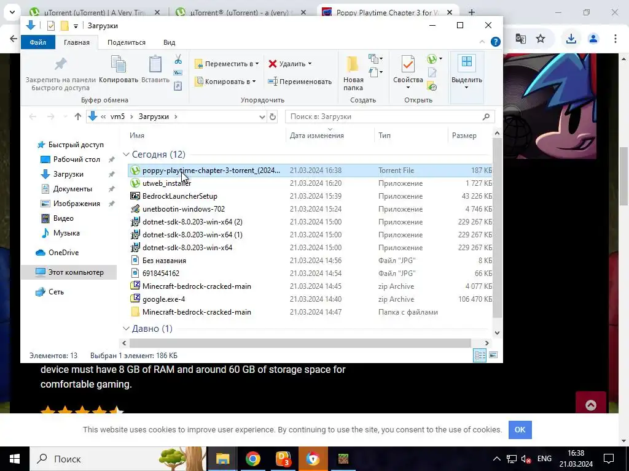The width and height of the screenshot is (629, 471).
Task: Collapse the Давно (1) group
Action: [126, 329]
